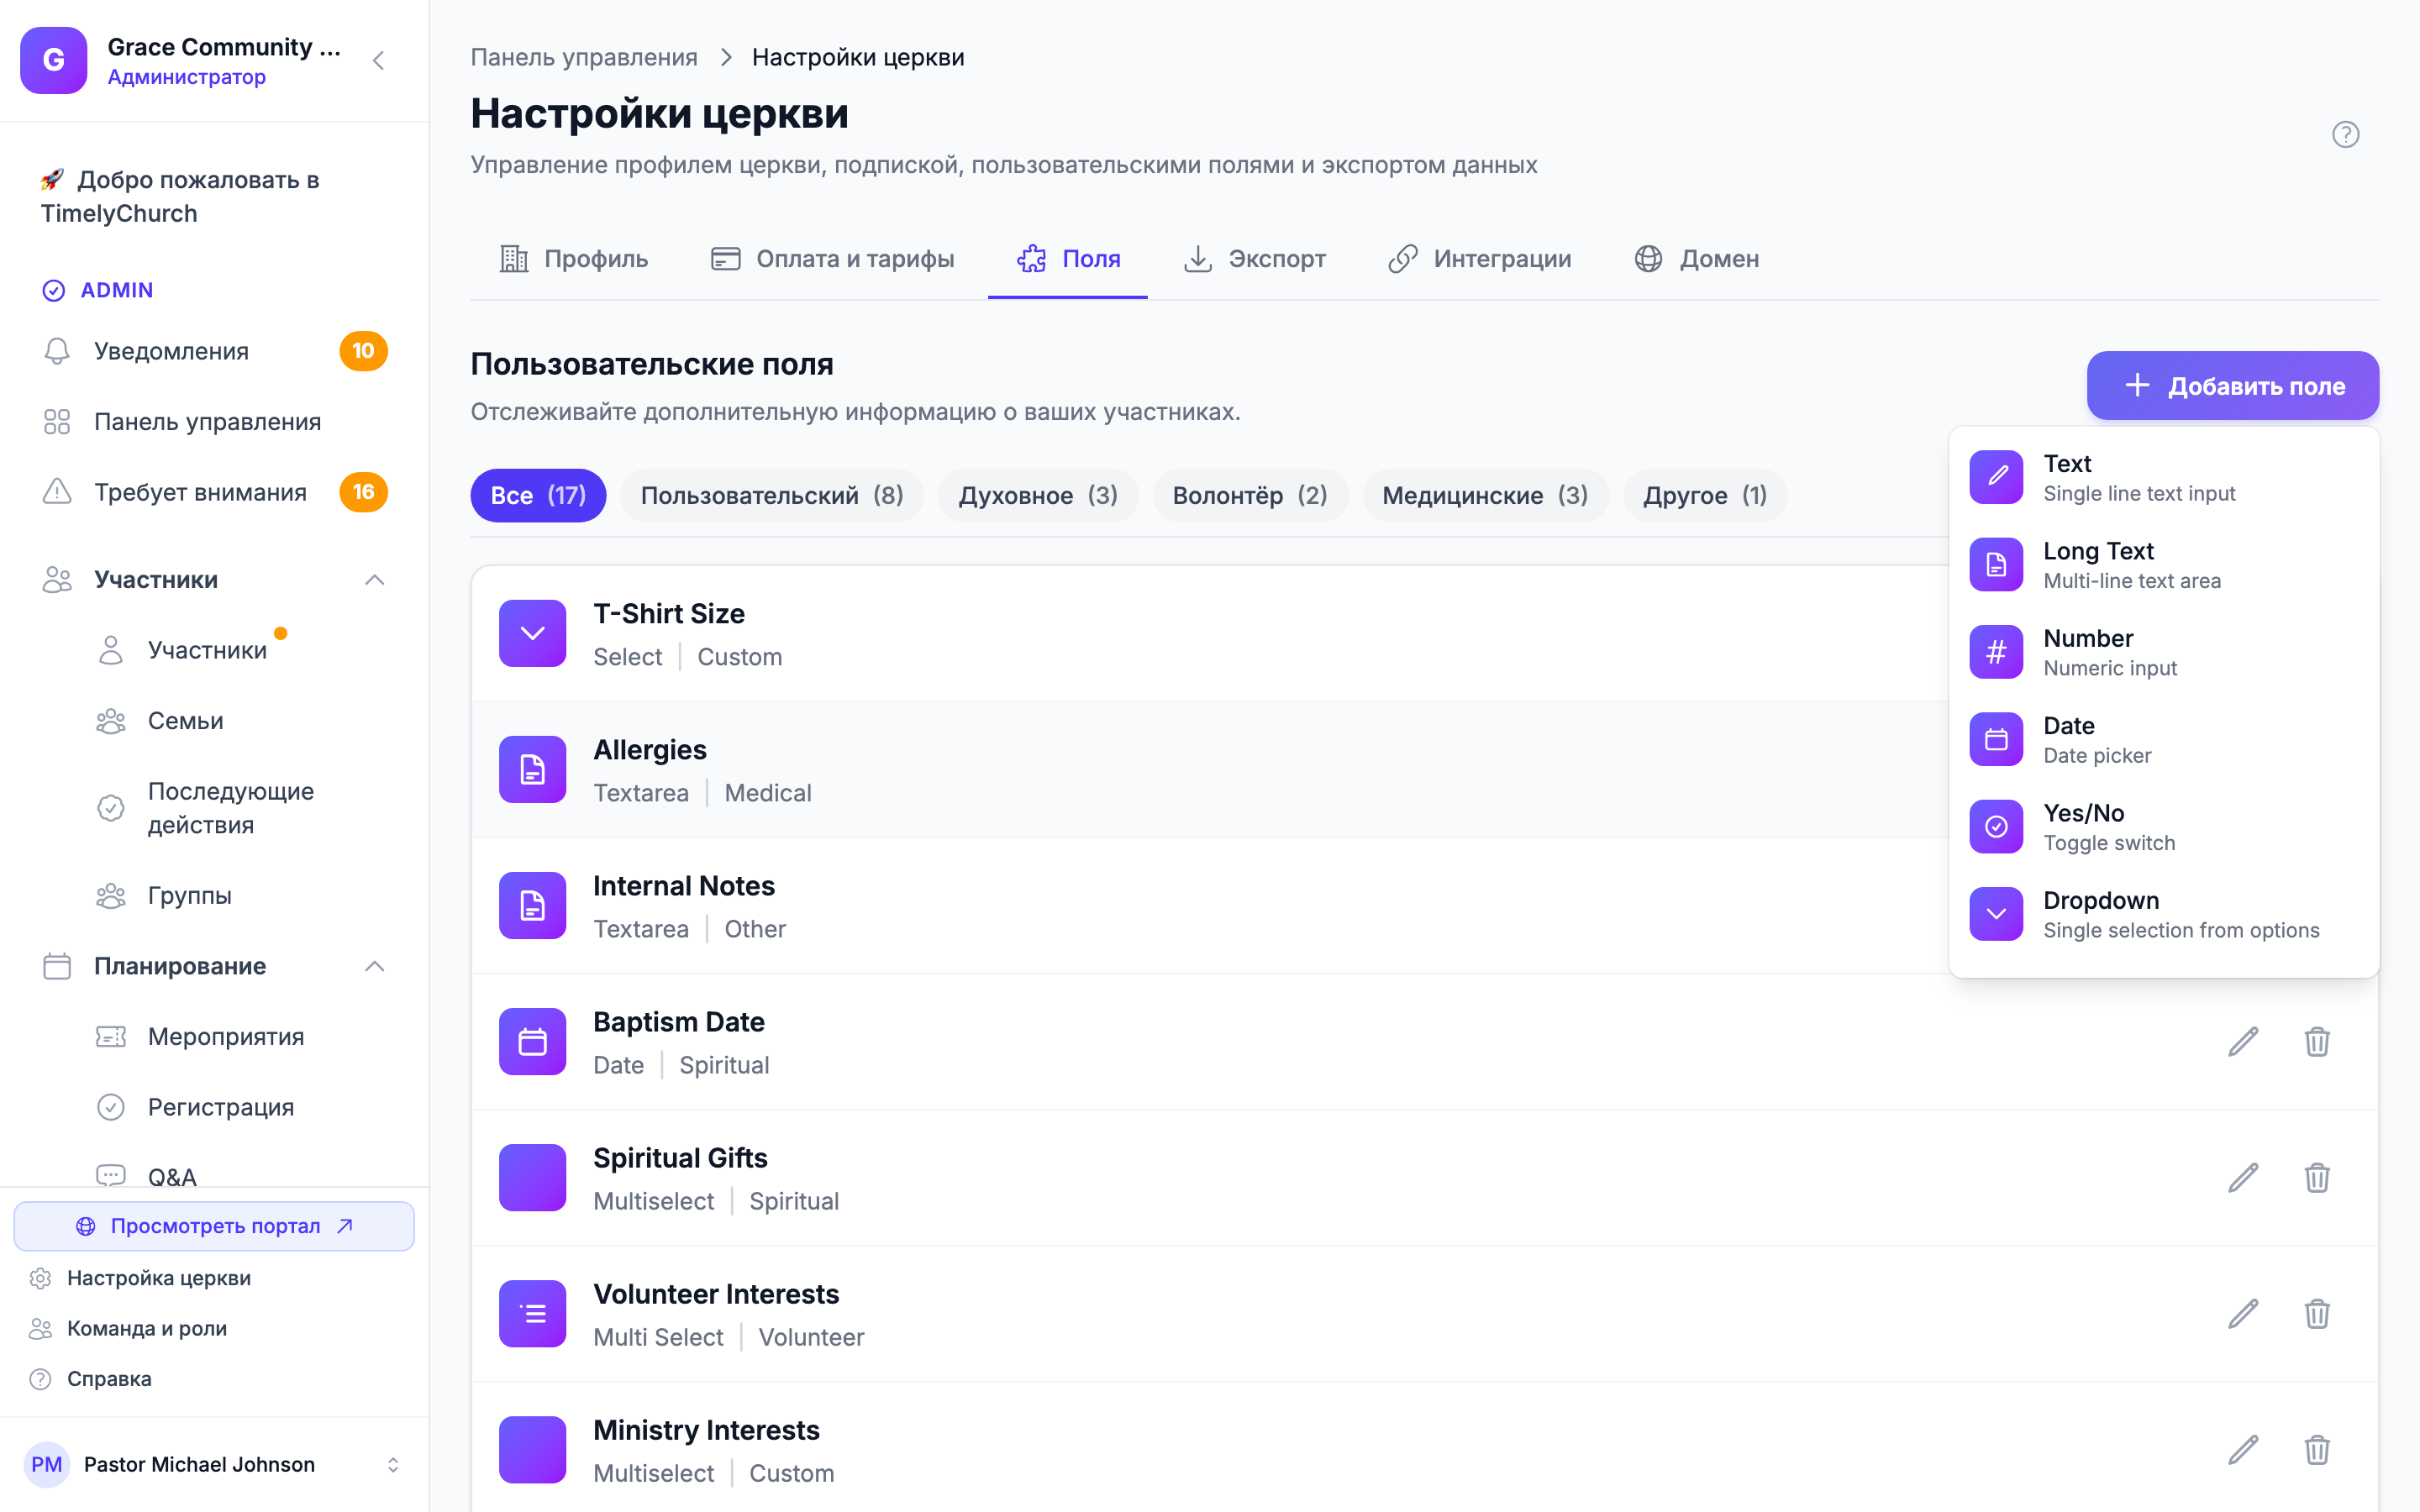Screen dimensions: 2420x1512
Task: Switch to Оплата и тарифы tab
Action: pyautogui.click(x=832, y=259)
